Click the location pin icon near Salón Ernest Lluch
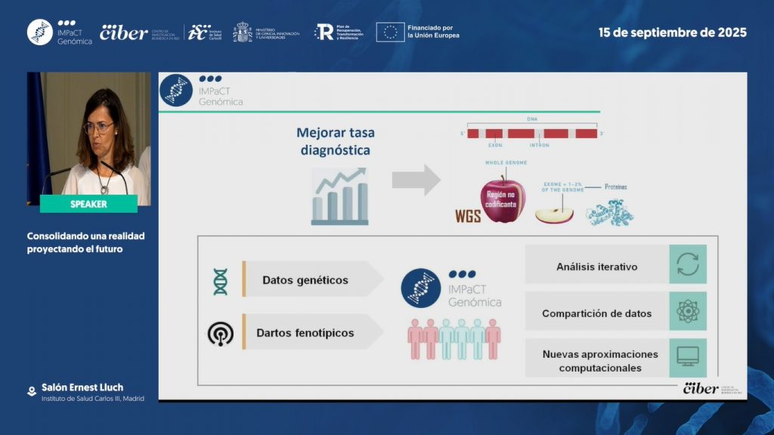This screenshot has height=435, width=774. (x=32, y=391)
